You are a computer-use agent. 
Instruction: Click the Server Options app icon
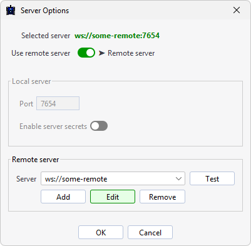pyautogui.click(x=11, y=11)
